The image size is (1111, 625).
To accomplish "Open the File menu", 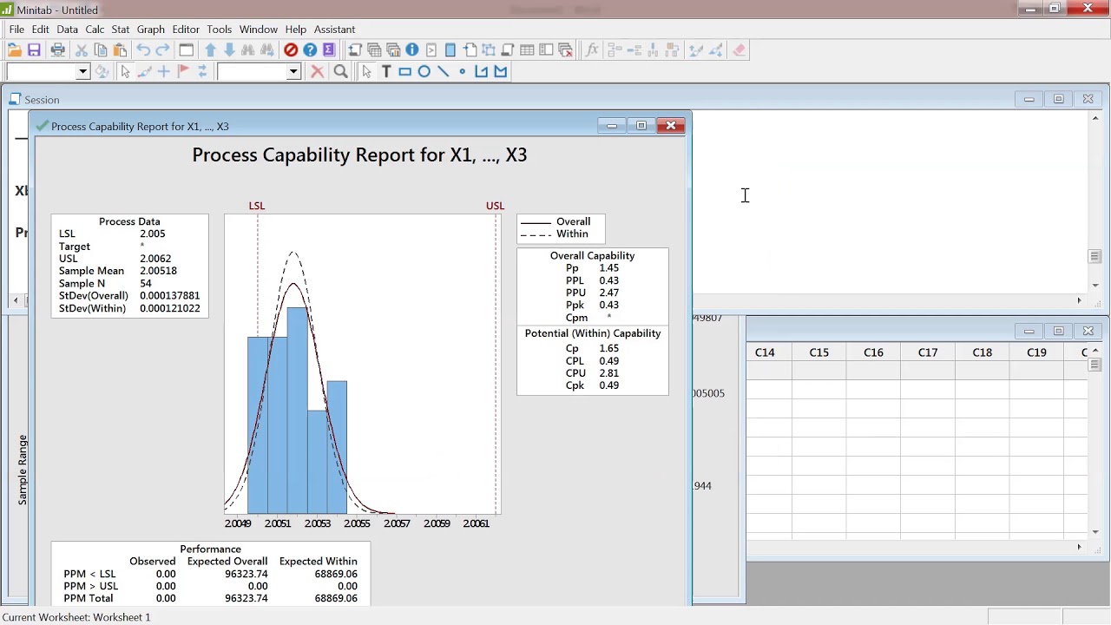I will 16,30.
